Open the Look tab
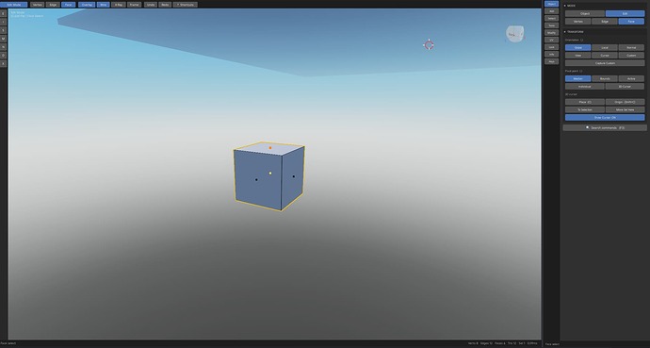 pos(551,47)
